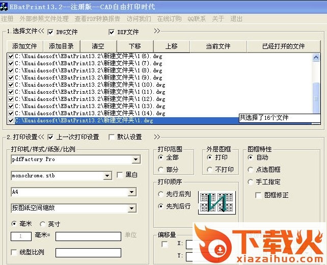
Task: Click the 上移 button
Action: click(x=172, y=46)
